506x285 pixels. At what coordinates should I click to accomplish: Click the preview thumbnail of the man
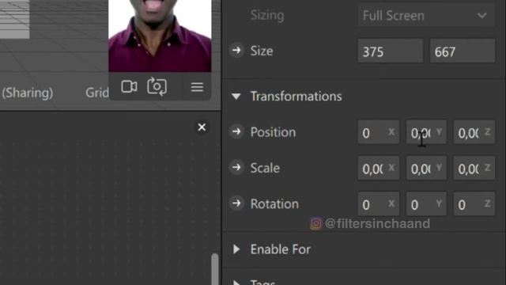point(160,36)
